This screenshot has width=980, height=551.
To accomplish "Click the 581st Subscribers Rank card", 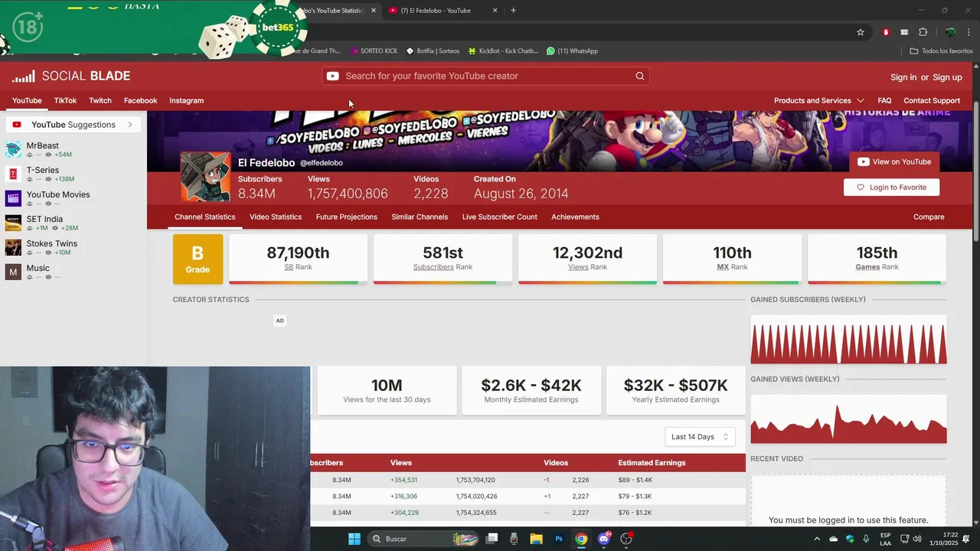I will click(x=443, y=259).
